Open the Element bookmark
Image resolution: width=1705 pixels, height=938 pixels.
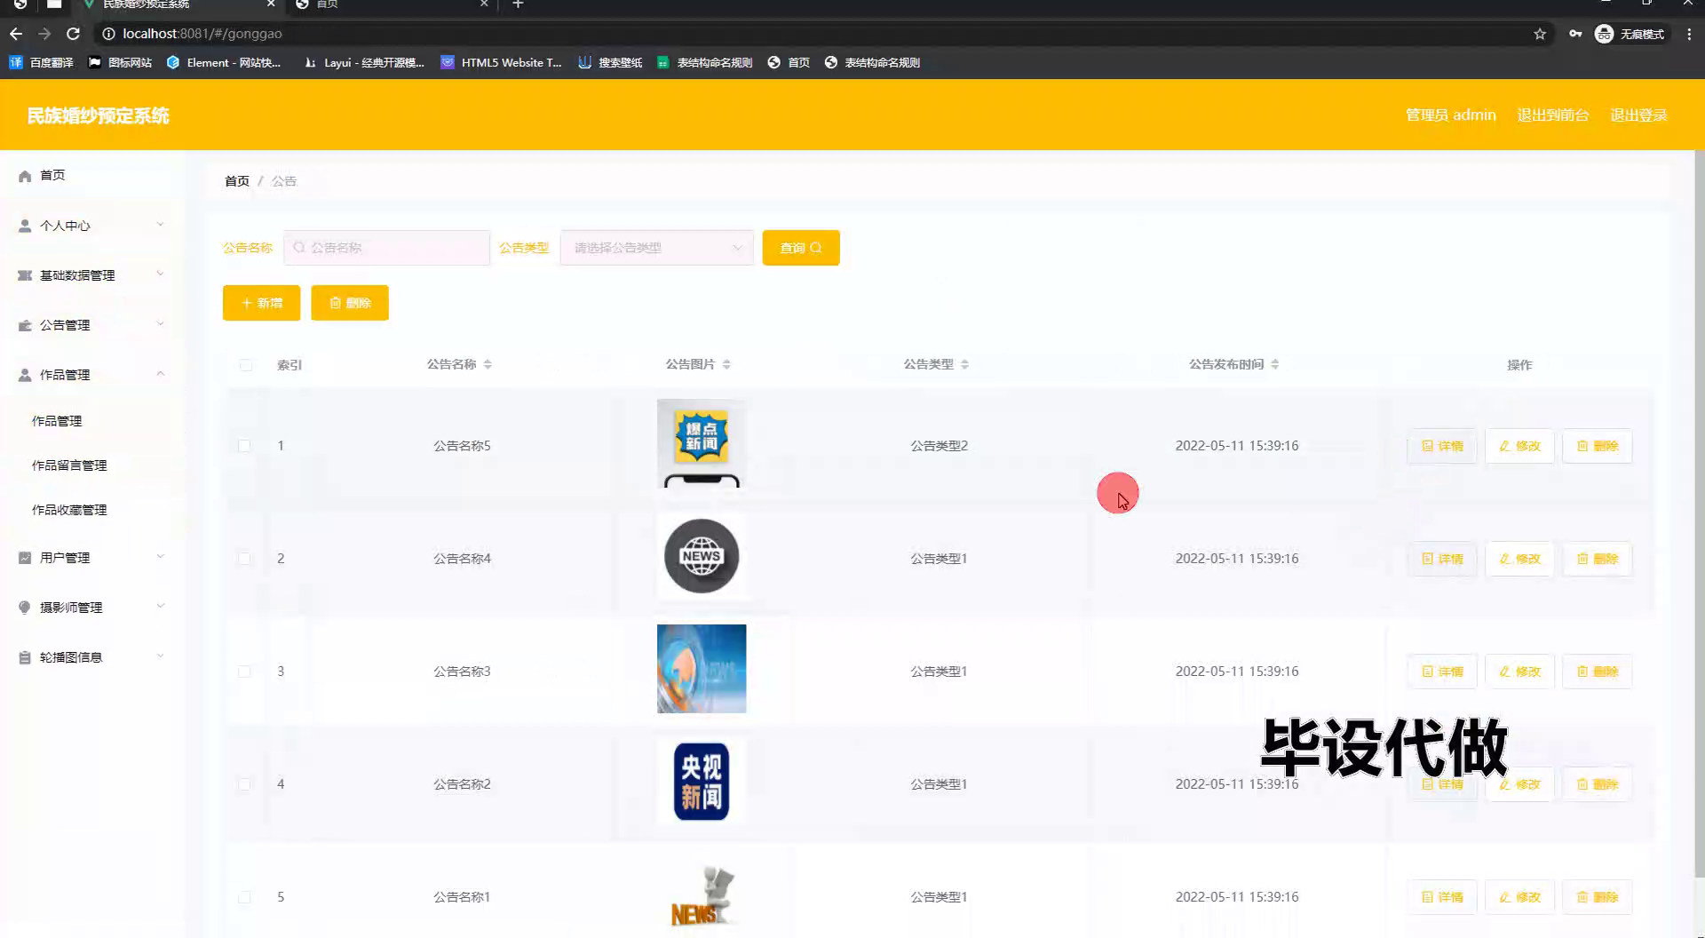tap(224, 62)
